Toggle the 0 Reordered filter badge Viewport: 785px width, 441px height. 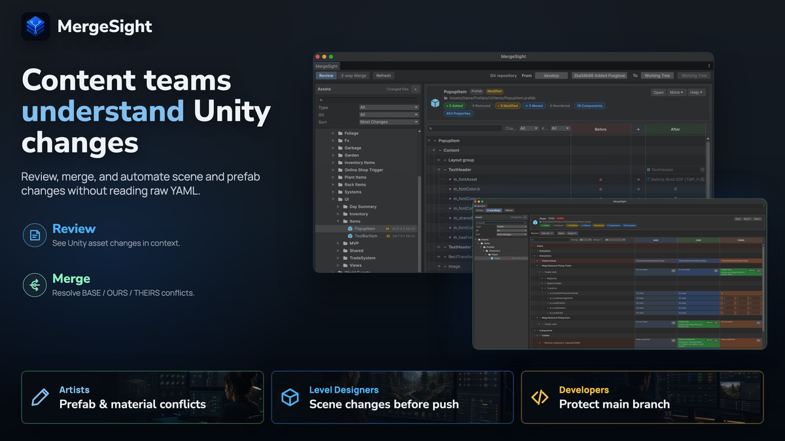click(x=560, y=105)
